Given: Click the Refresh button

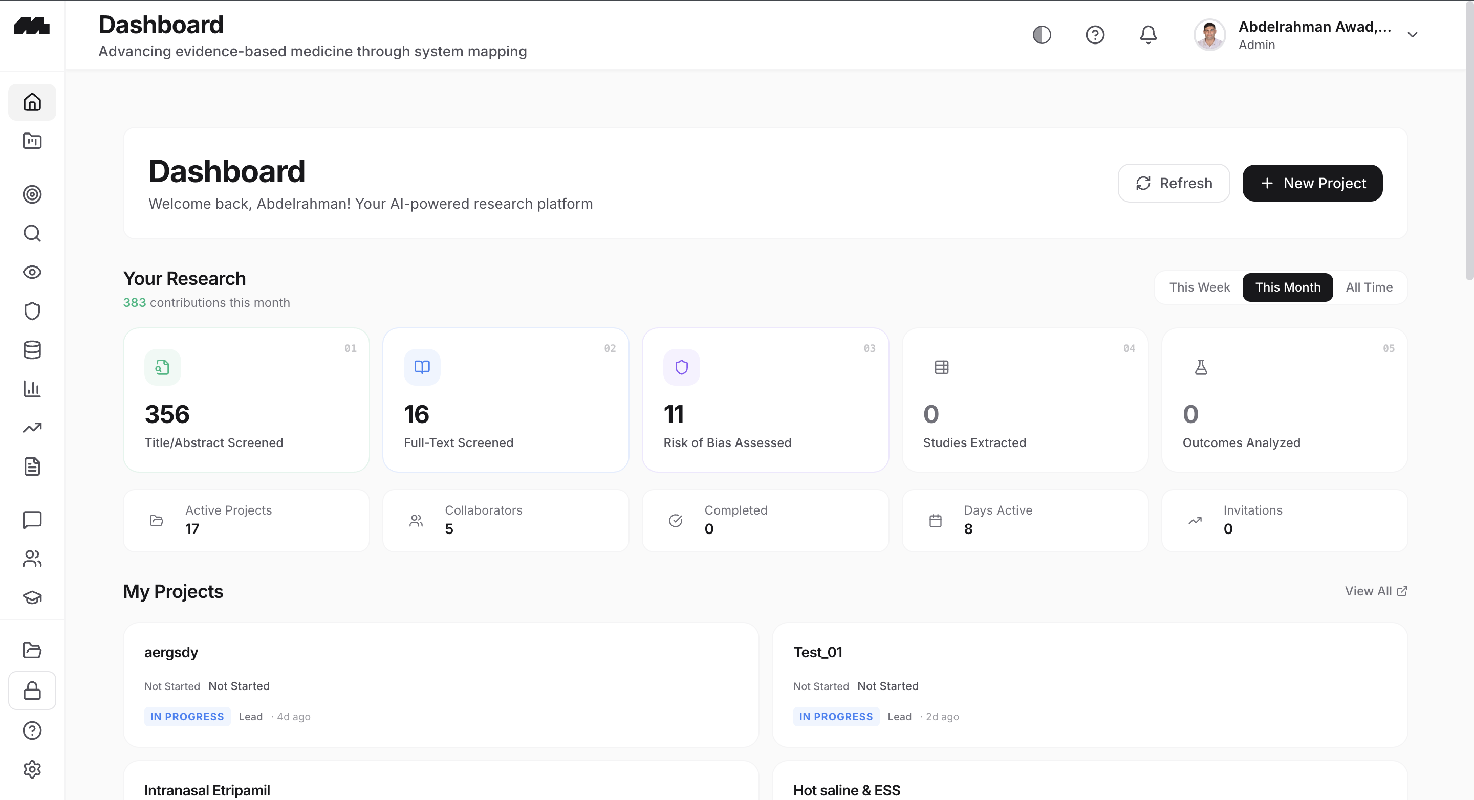Looking at the screenshot, I should pos(1174,183).
